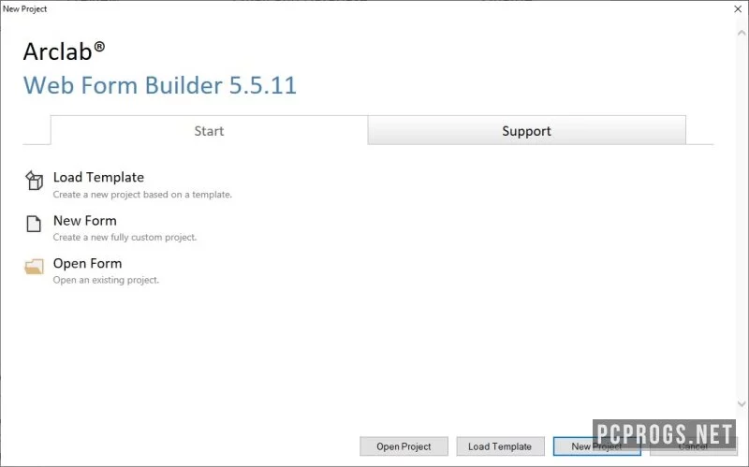Choose the Open Form heading link
749x467 pixels.
tap(87, 264)
